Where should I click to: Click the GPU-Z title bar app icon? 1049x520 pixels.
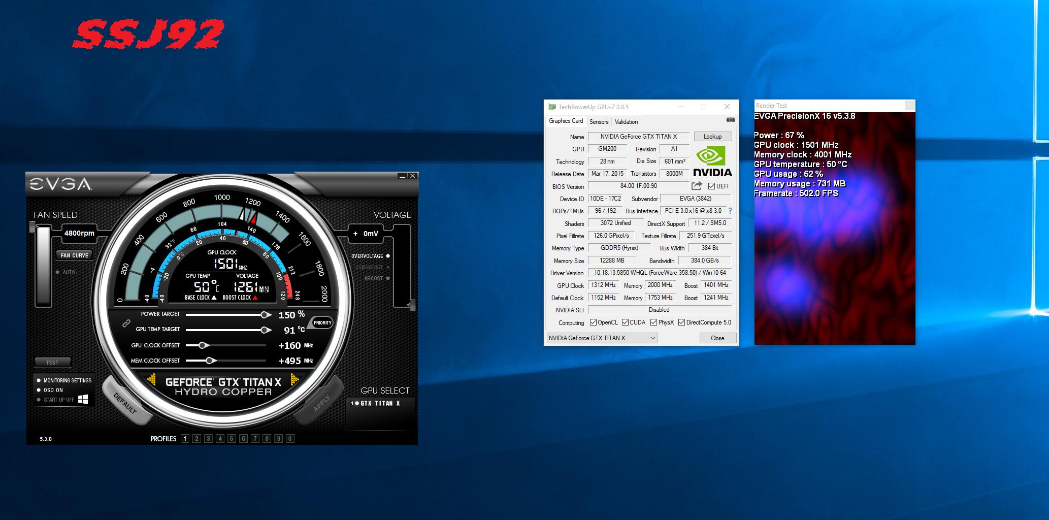551,107
